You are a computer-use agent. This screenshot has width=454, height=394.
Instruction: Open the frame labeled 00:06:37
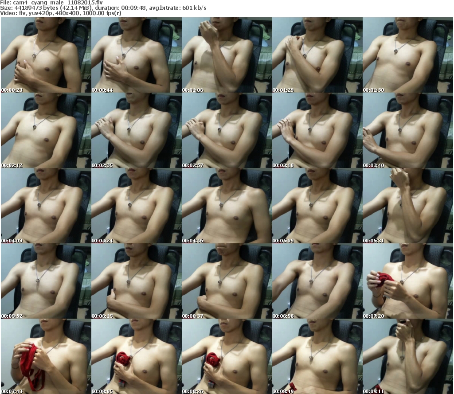point(227,281)
